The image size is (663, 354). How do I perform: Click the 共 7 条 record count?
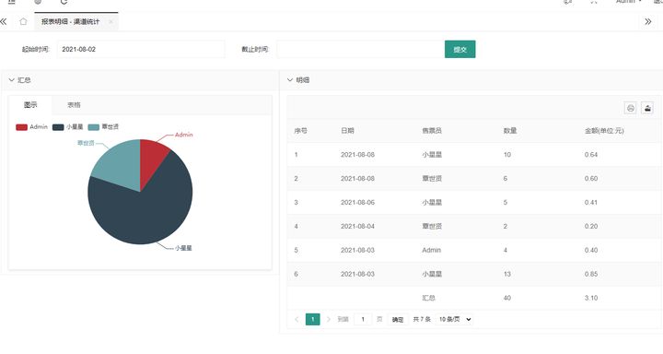coord(422,319)
